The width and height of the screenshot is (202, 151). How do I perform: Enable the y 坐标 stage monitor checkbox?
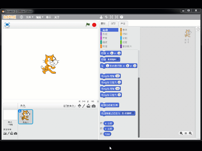(x=101, y=129)
